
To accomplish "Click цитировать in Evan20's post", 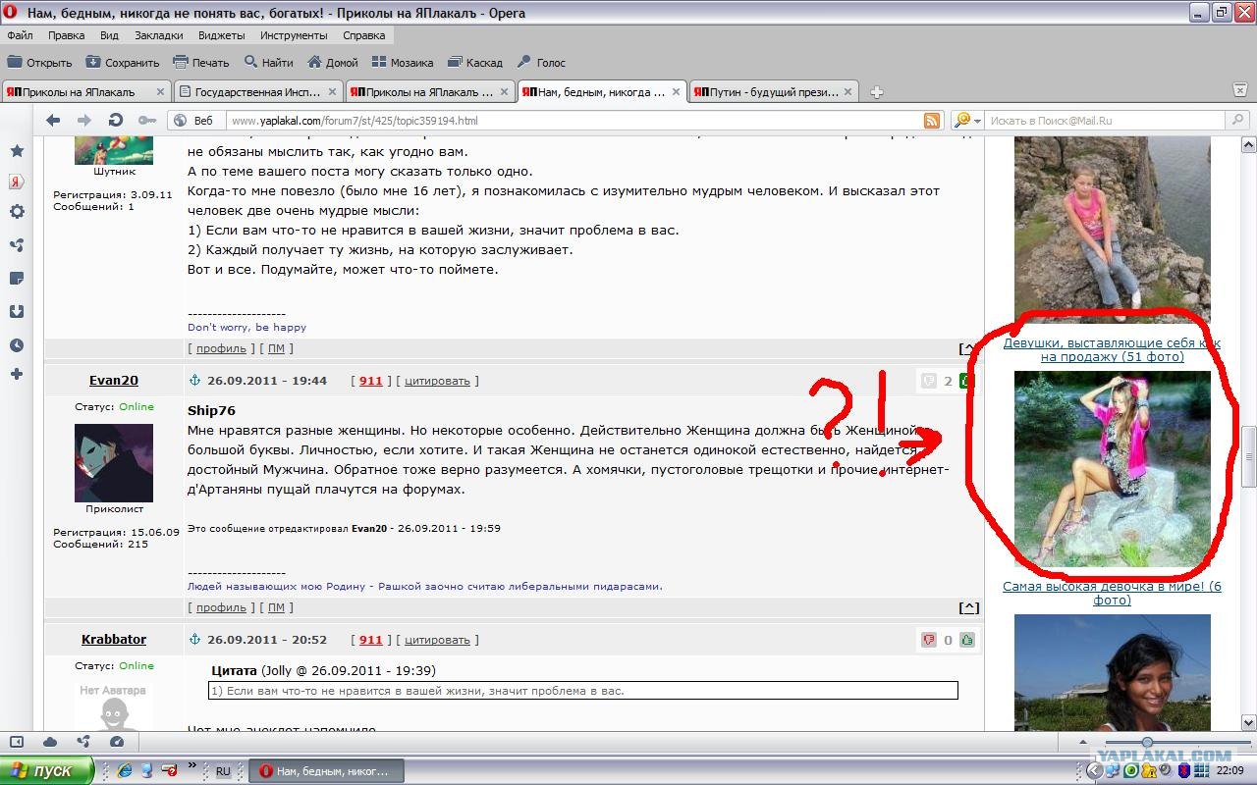I will 437,381.
